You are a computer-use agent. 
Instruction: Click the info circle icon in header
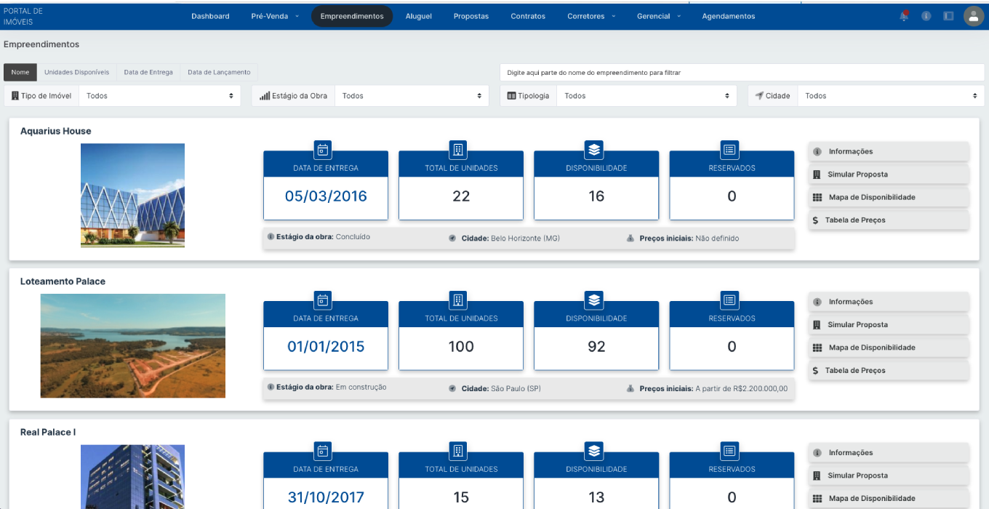pos(926,16)
